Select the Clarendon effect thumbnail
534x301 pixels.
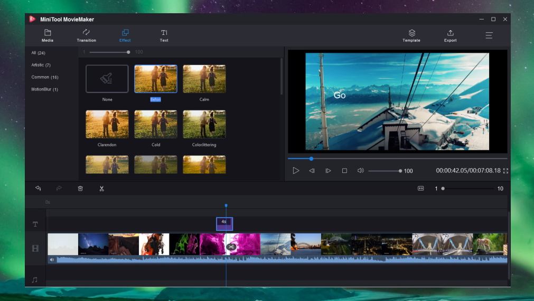coord(107,124)
